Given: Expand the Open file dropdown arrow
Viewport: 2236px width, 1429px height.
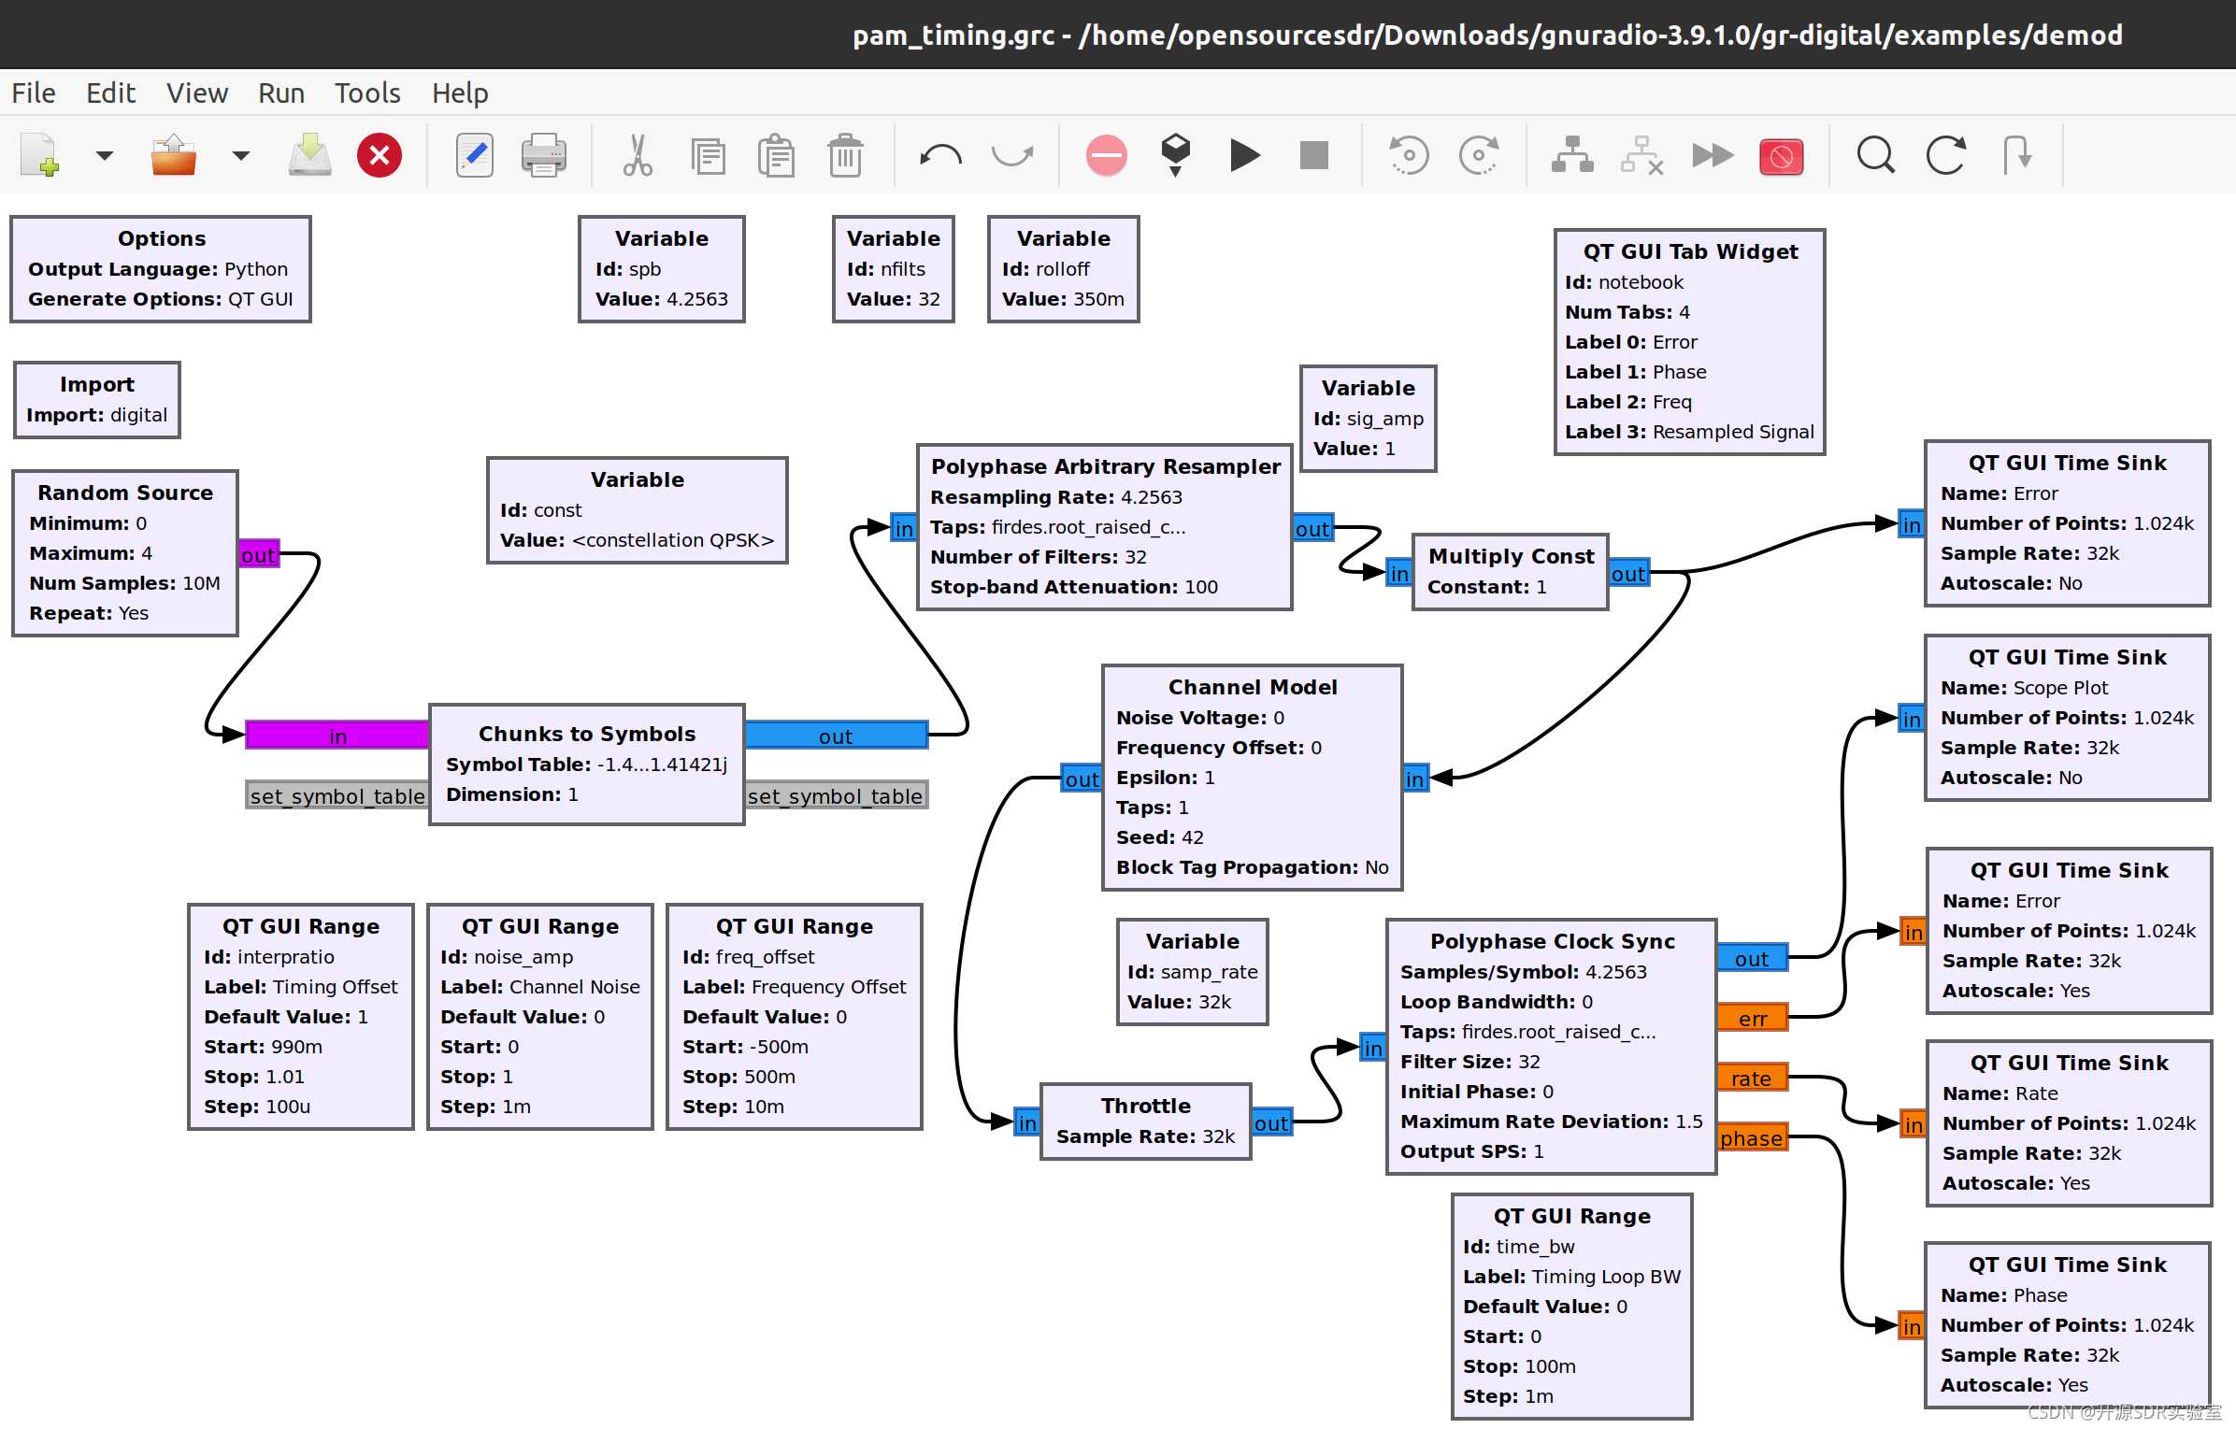Looking at the screenshot, I should click(x=240, y=155).
